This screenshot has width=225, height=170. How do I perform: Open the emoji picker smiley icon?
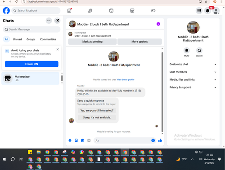153,140
